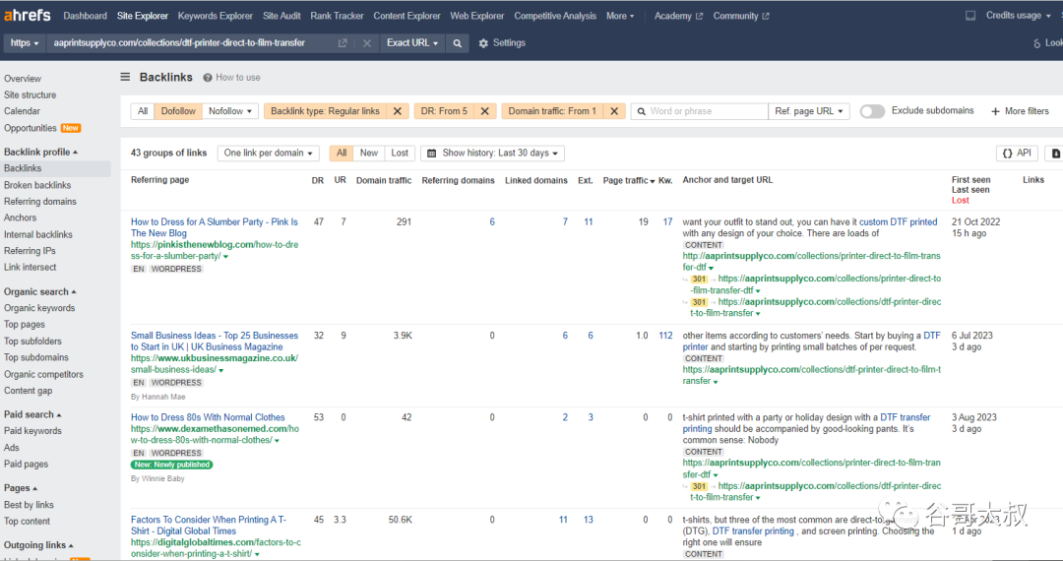Show Lost links tab

[x=400, y=154]
